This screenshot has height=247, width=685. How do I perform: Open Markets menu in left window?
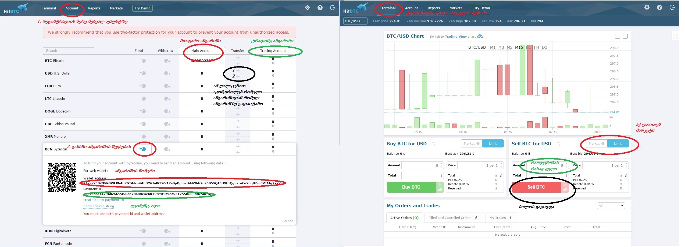[x=116, y=8]
